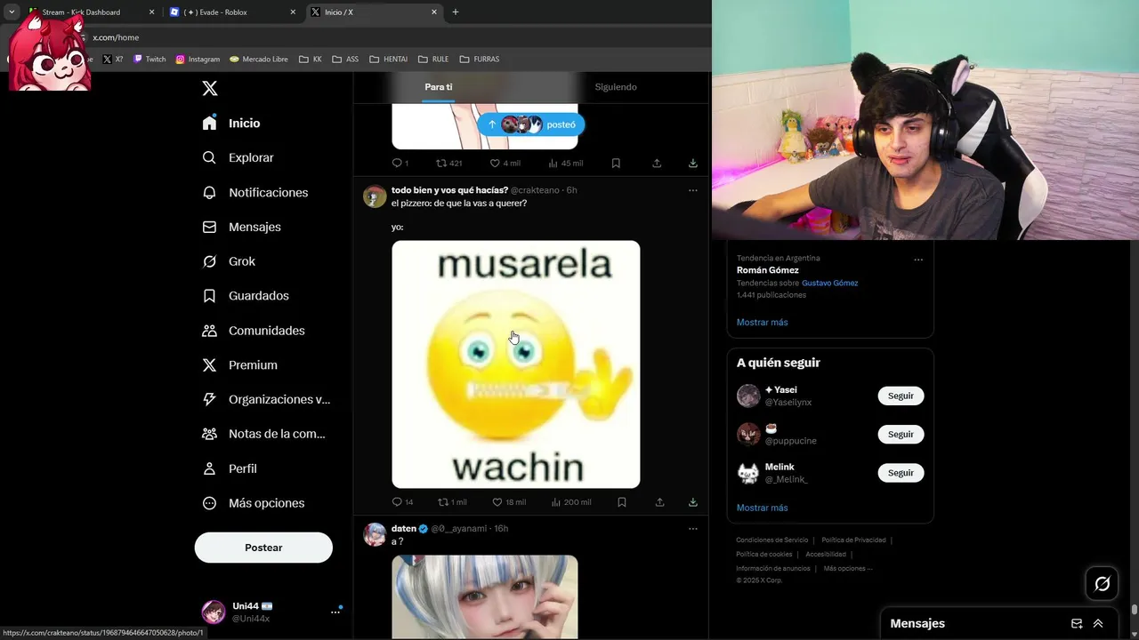Open Perfil person icon

coord(209,468)
